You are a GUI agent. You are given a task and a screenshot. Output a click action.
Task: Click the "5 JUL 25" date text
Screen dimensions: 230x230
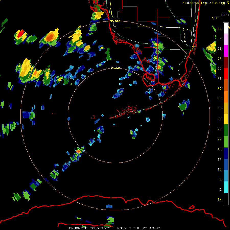coord(138,228)
